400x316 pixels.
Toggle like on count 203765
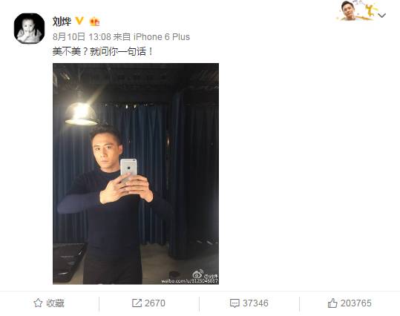click(x=356, y=303)
